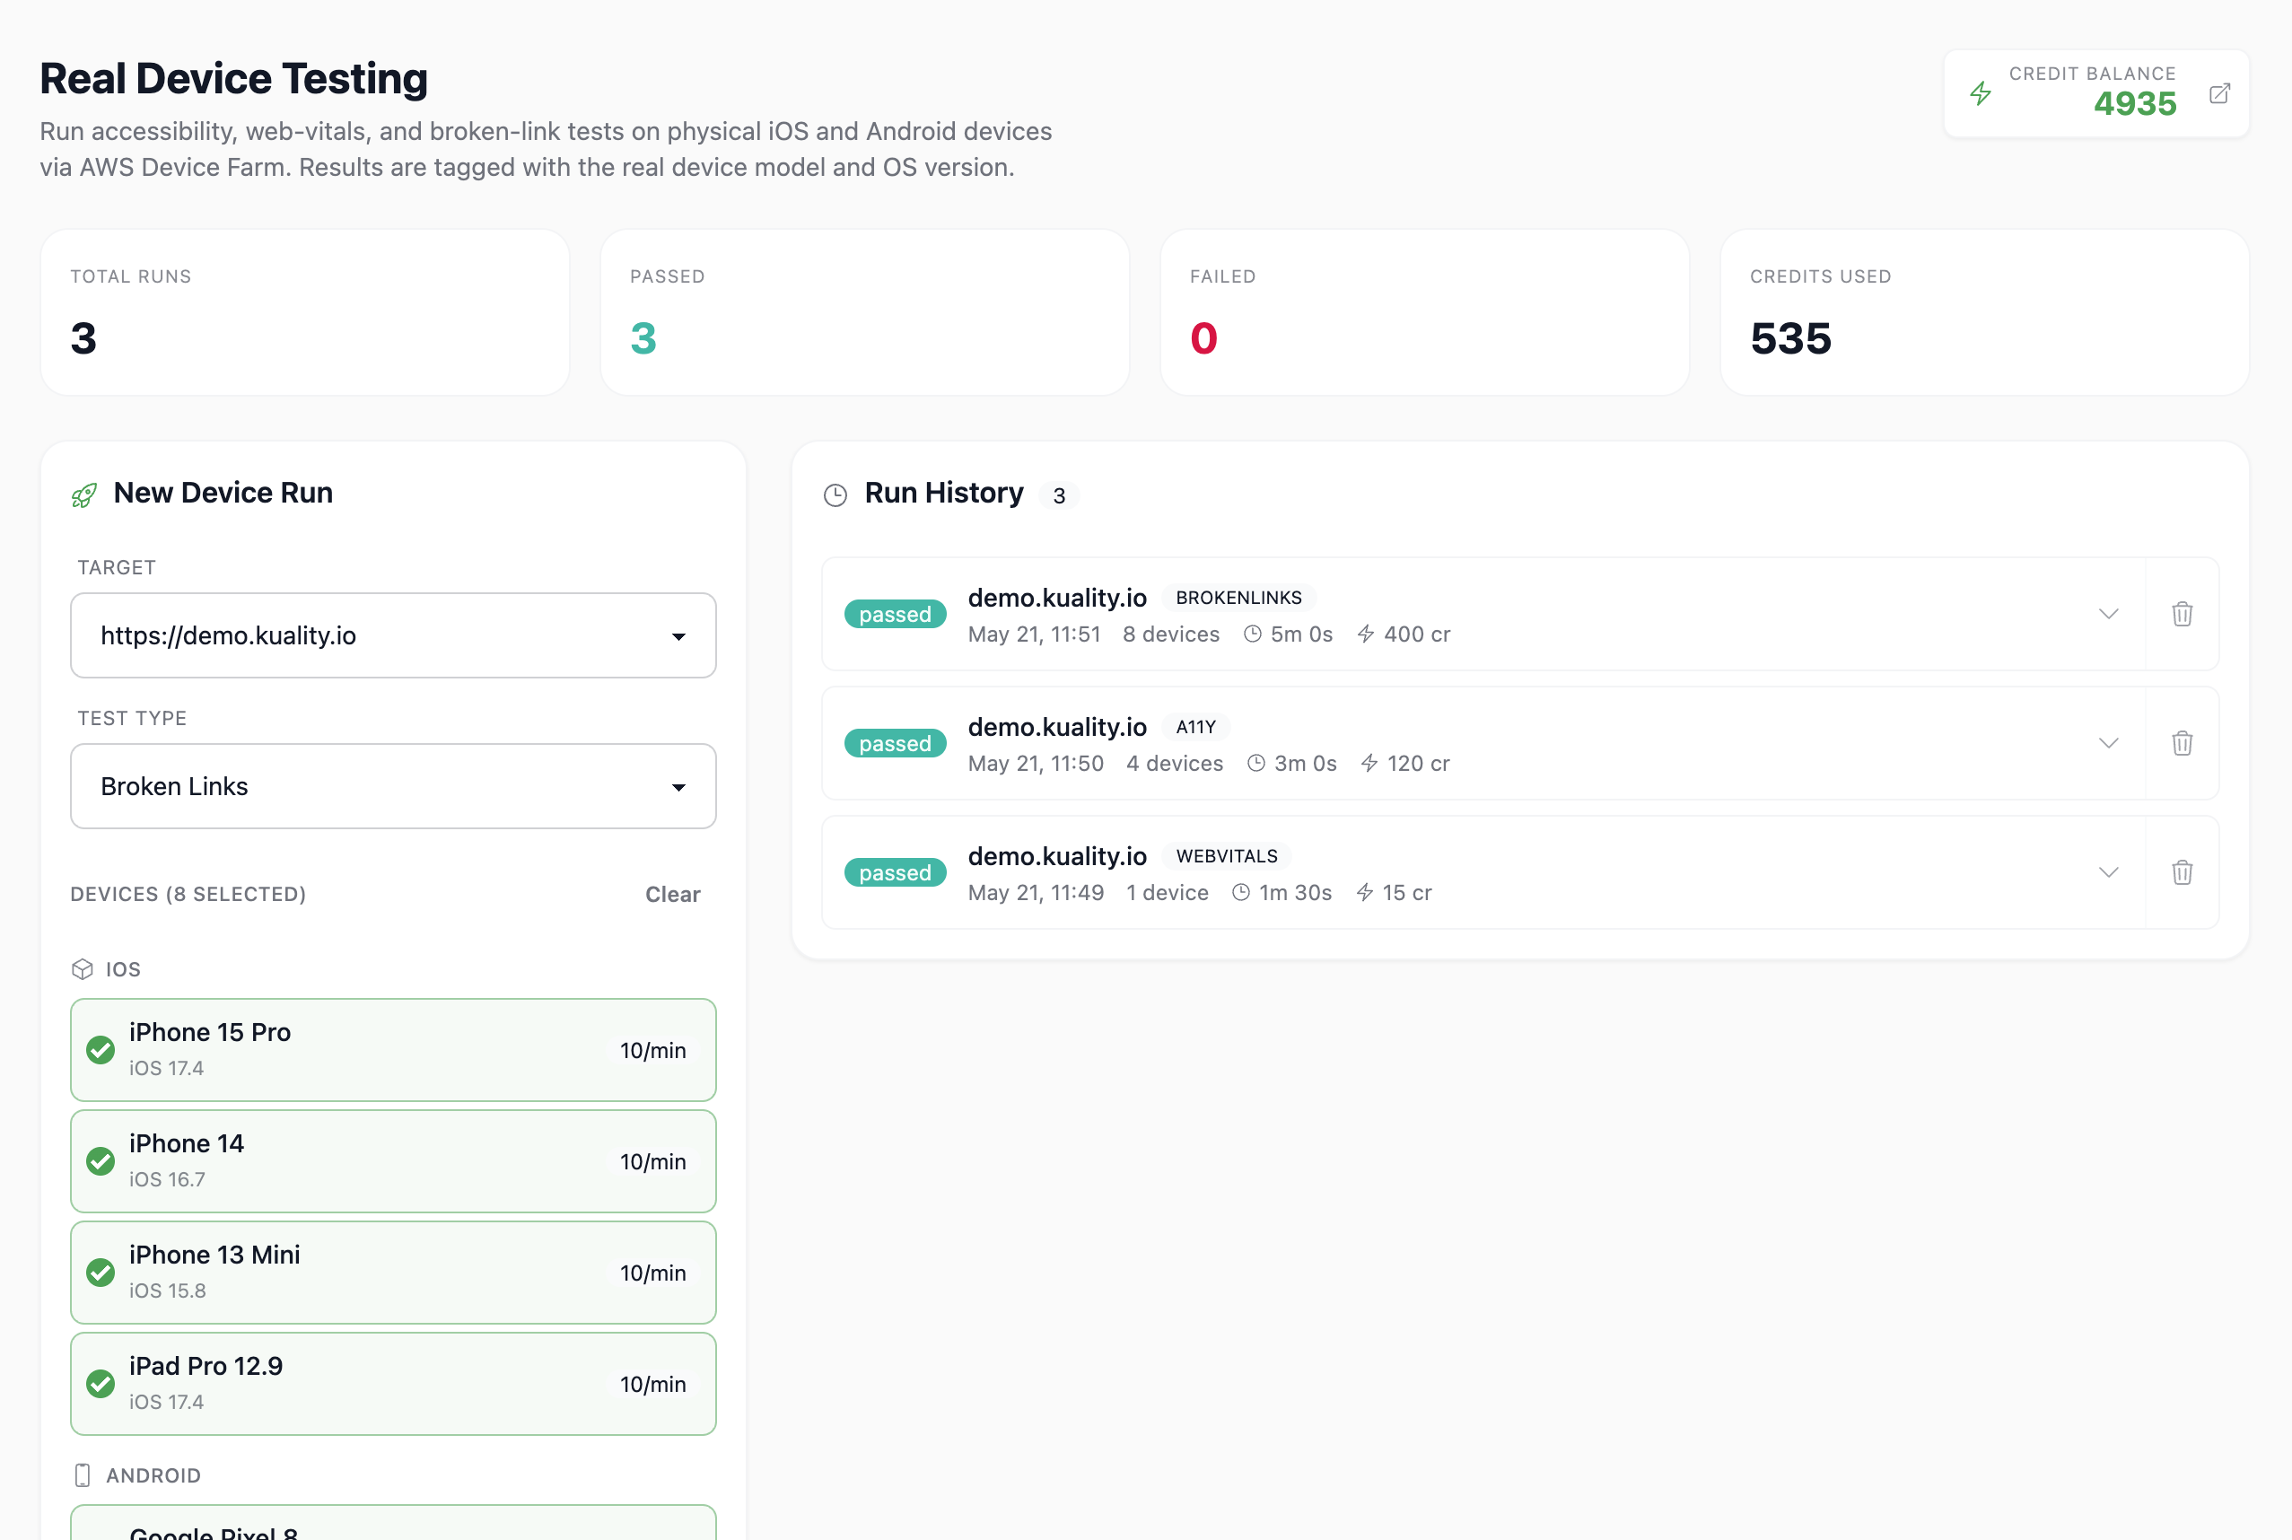
Task: Click the 'May 21, 11:49' timestamp
Action: (1036, 893)
